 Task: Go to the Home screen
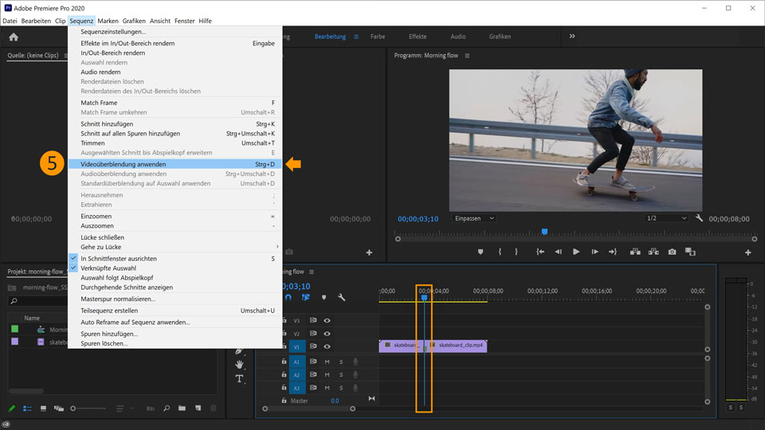14,37
